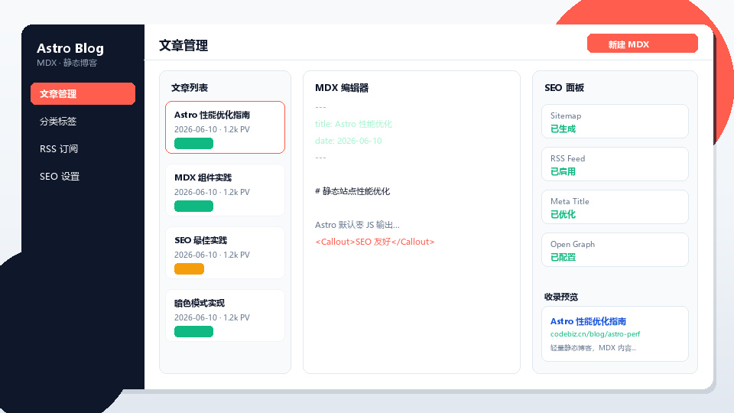The width and height of the screenshot is (734, 413).
Task: Click the Open Graph 已配置 status card
Action: [615, 250]
